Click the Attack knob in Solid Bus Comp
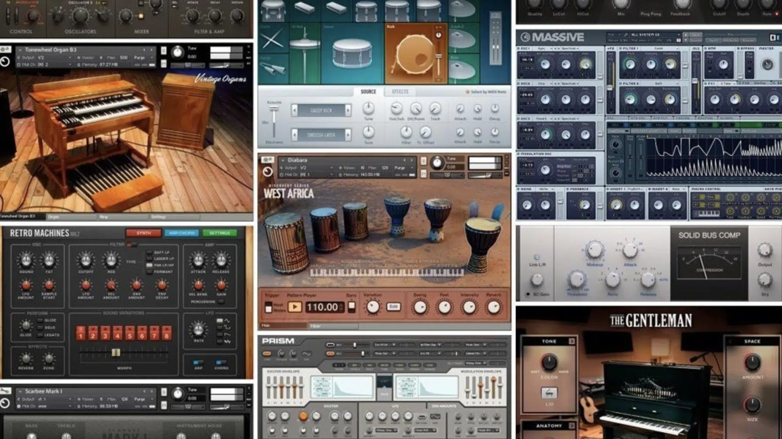782x439 pixels. coord(630,251)
